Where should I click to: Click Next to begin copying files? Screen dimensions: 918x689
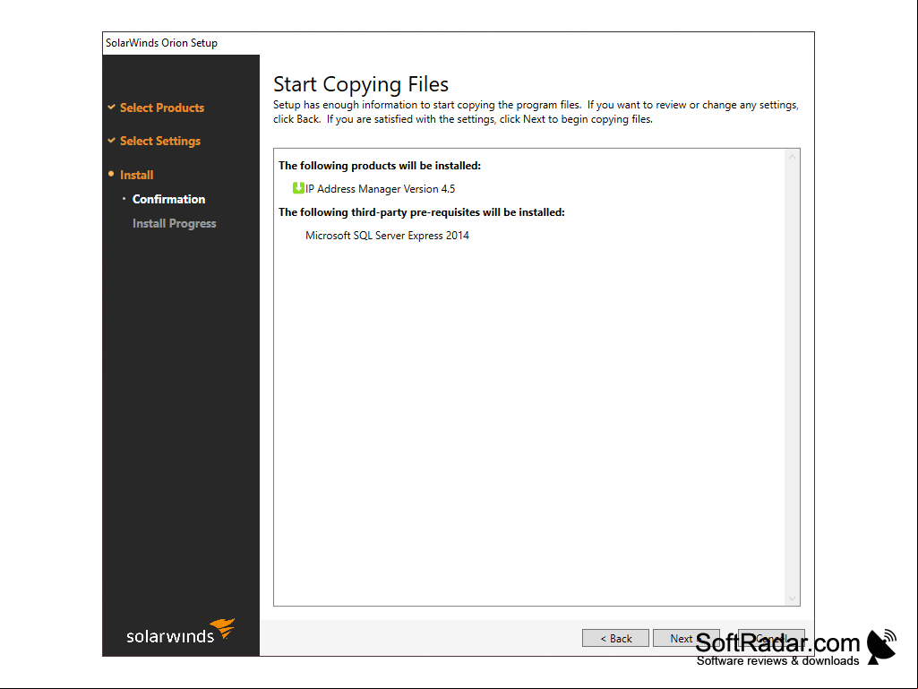coord(685,638)
